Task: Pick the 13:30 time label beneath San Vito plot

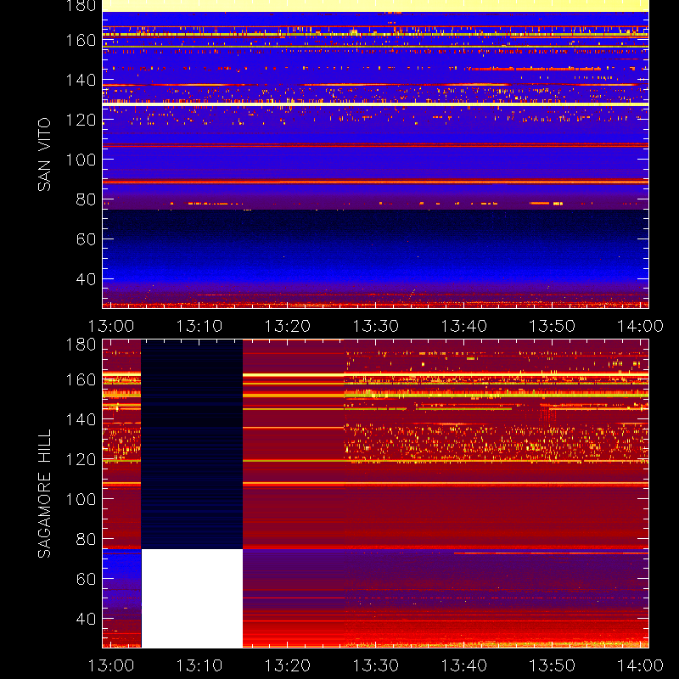Action: tap(376, 326)
